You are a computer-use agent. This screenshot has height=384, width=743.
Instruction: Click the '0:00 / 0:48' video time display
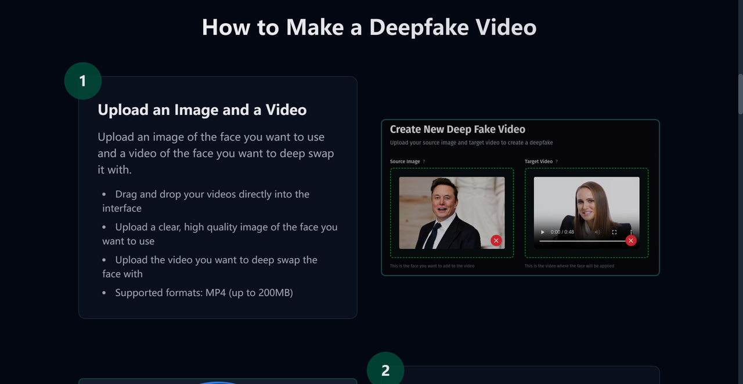tap(562, 232)
